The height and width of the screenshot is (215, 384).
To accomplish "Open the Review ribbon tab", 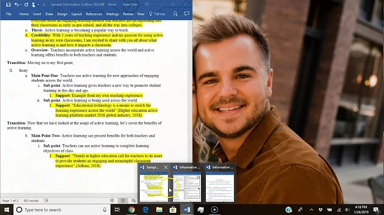I will (x=128, y=14).
